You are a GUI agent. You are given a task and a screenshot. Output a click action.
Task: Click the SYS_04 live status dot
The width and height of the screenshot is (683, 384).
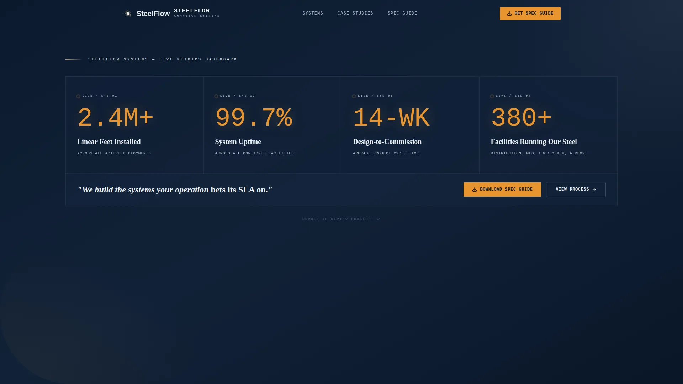point(492,96)
